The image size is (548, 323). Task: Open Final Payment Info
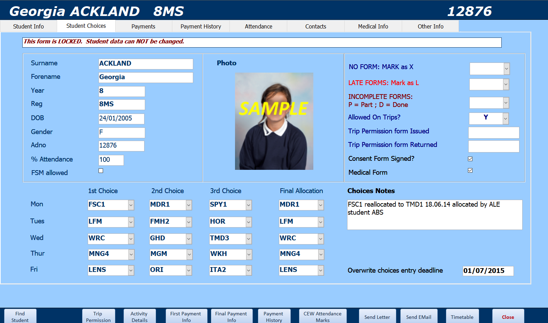[231, 316]
